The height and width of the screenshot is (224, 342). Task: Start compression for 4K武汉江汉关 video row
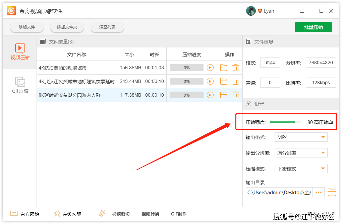pos(210,81)
